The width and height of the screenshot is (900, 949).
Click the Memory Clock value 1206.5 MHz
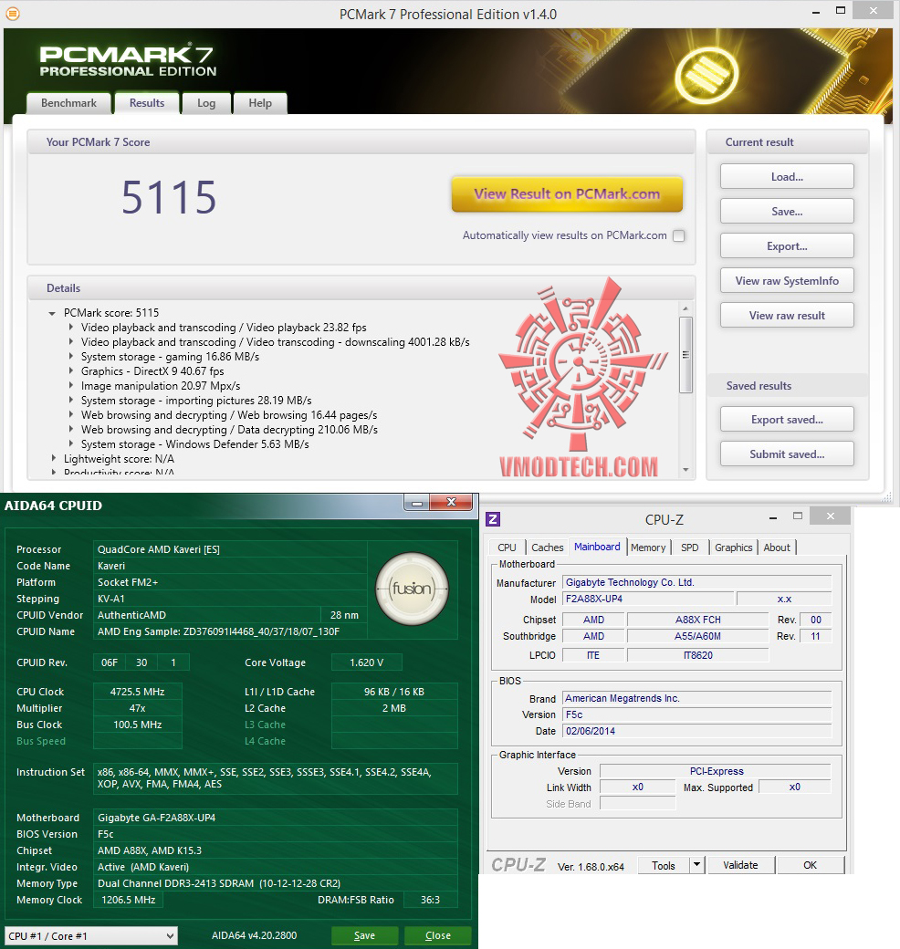coord(129,900)
